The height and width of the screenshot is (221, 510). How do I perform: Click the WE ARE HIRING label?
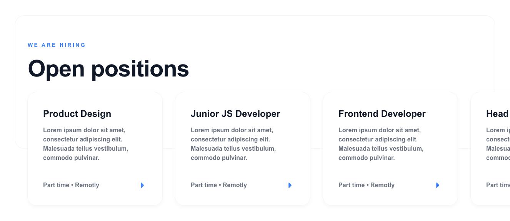pyautogui.click(x=57, y=45)
